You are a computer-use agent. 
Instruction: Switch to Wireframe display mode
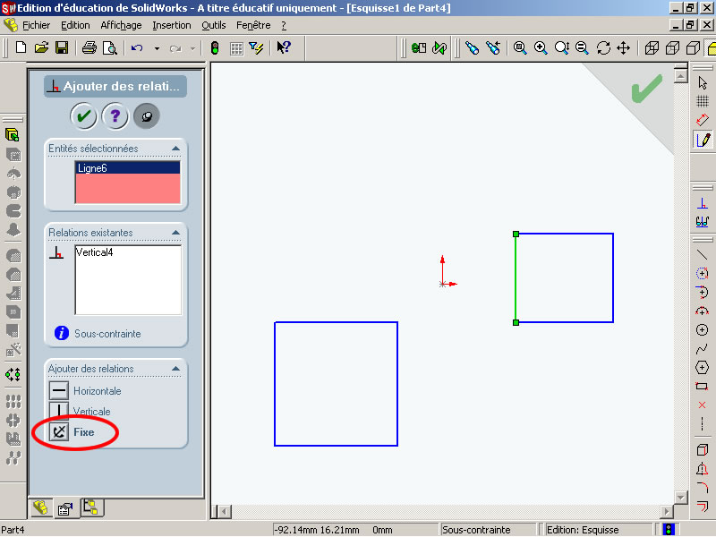(x=652, y=48)
